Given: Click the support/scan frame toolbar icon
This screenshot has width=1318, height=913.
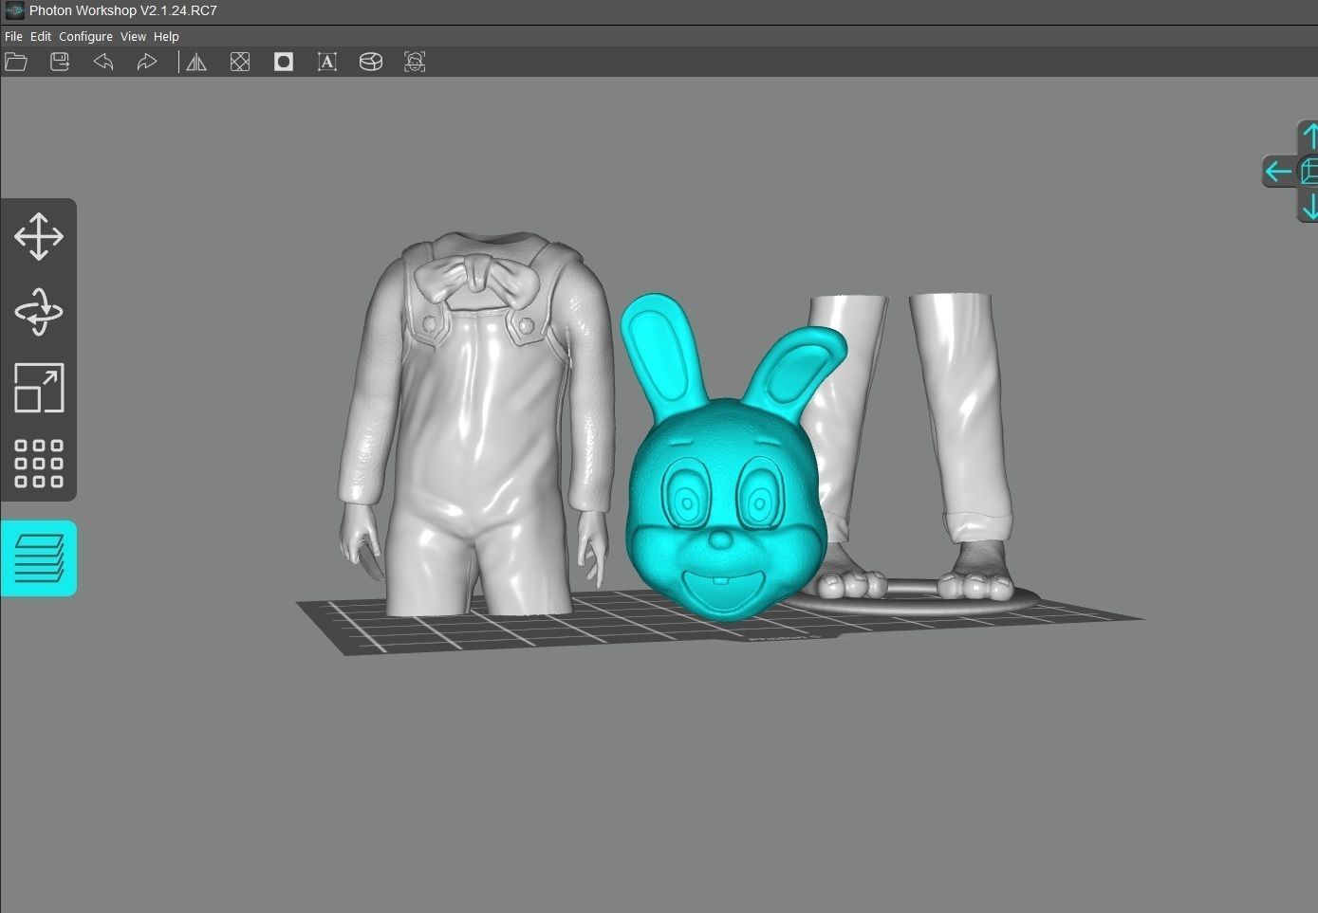Looking at the screenshot, I should [415, 62].
